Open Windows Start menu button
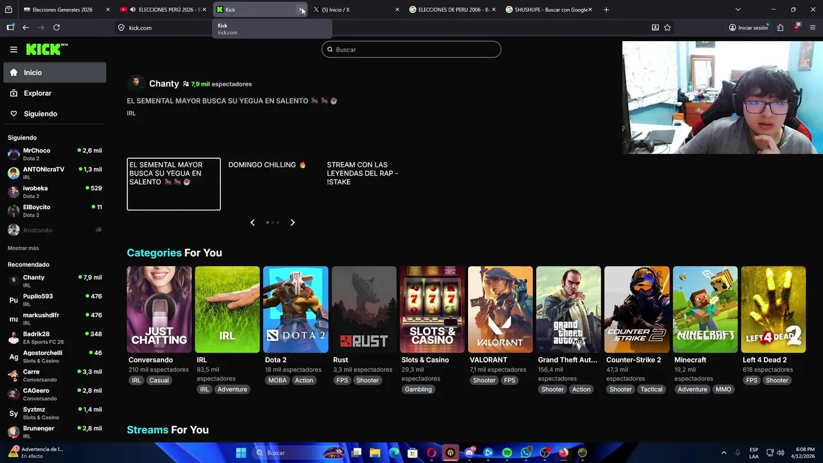 coord(241,453)
